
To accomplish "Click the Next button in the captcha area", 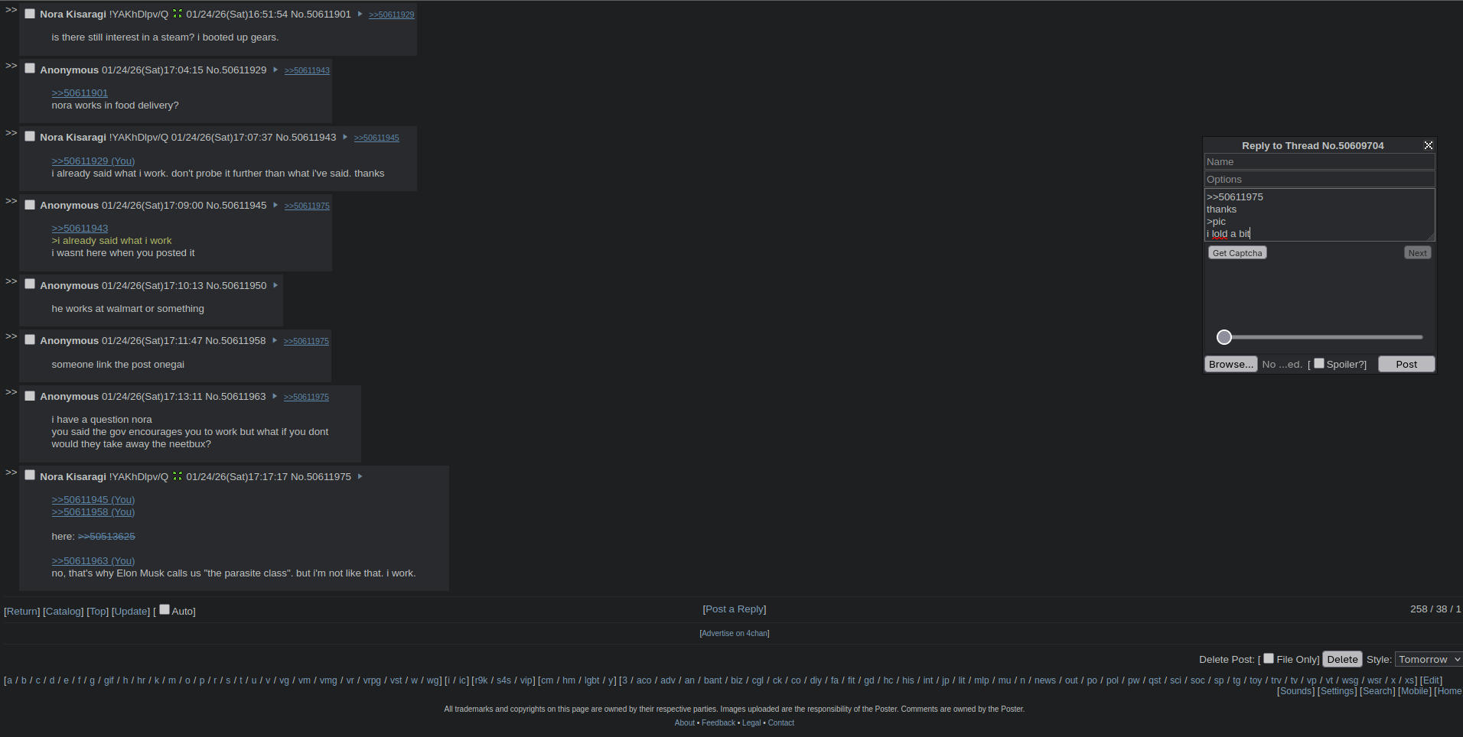I will (x=1418, y=253).
